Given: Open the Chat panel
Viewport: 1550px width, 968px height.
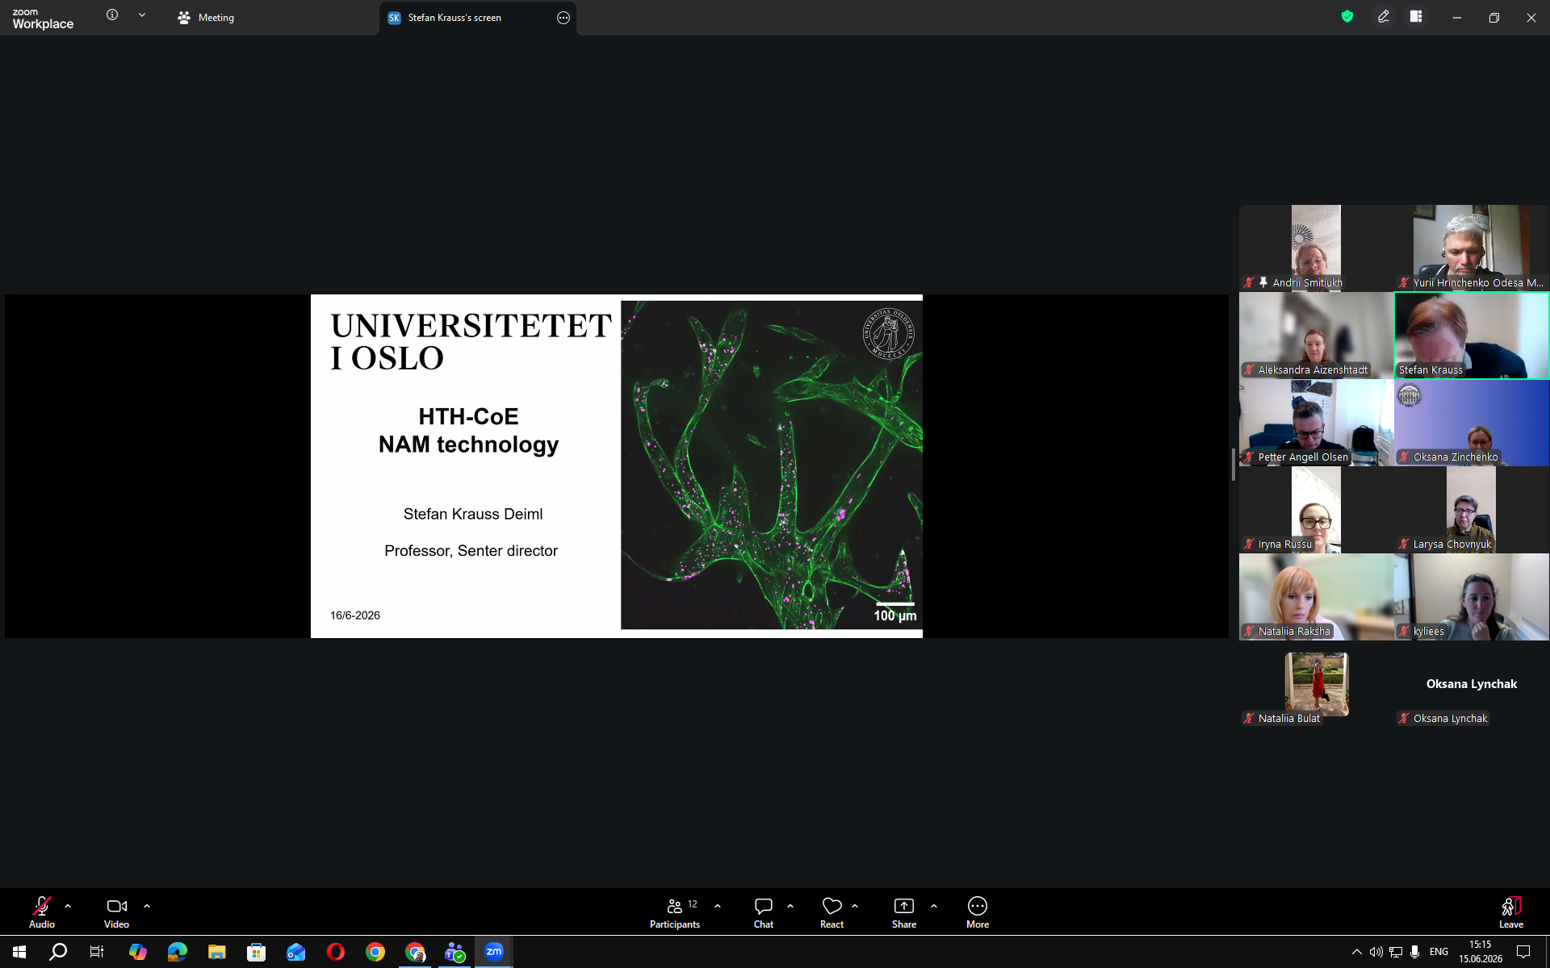Looking at the screenshot, I should click(x=764, y=912).
